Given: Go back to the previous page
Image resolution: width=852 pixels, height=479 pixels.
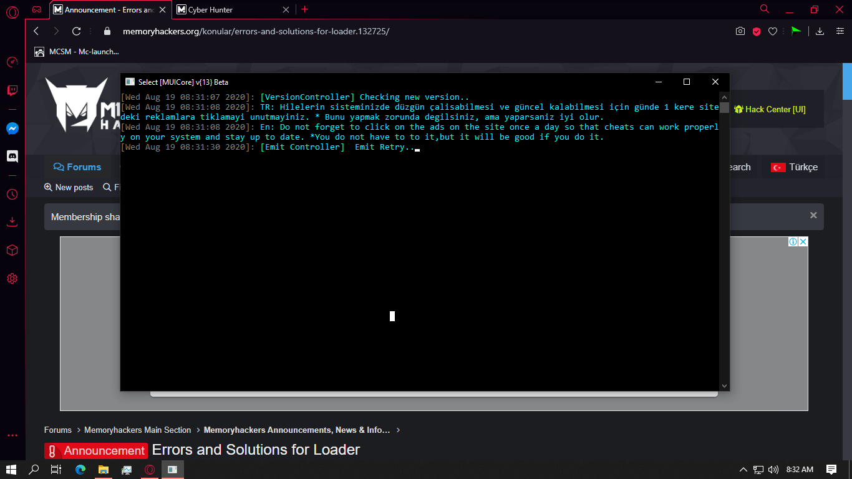Looking at the screenshot, I should 36,31.
